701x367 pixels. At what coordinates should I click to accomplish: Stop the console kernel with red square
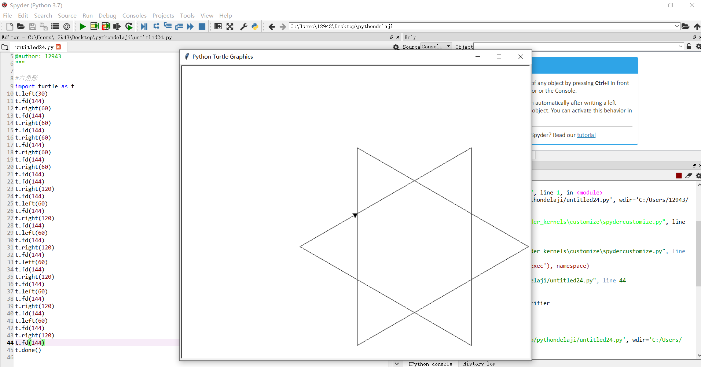[679, 176]
